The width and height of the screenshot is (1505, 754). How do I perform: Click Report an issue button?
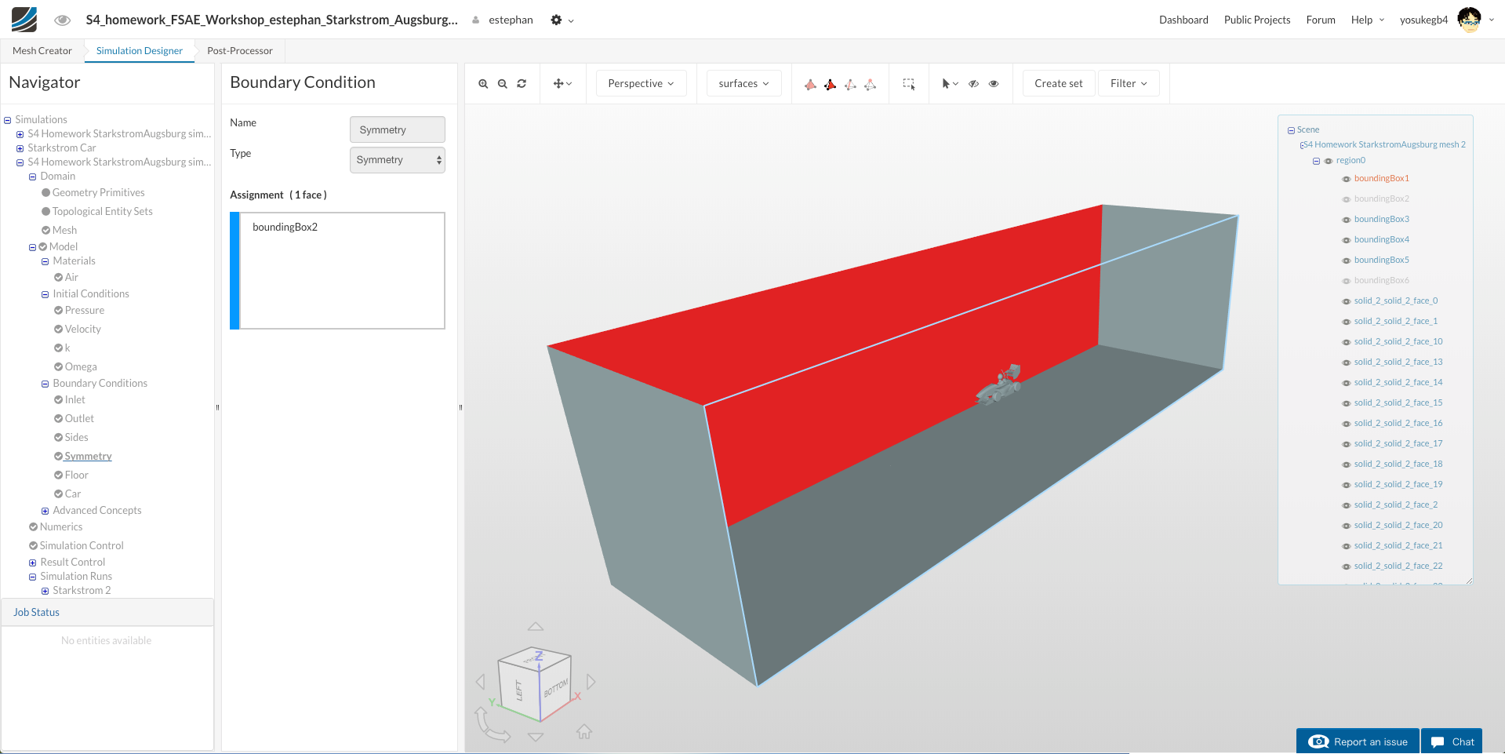click(x=1358, y=741)
